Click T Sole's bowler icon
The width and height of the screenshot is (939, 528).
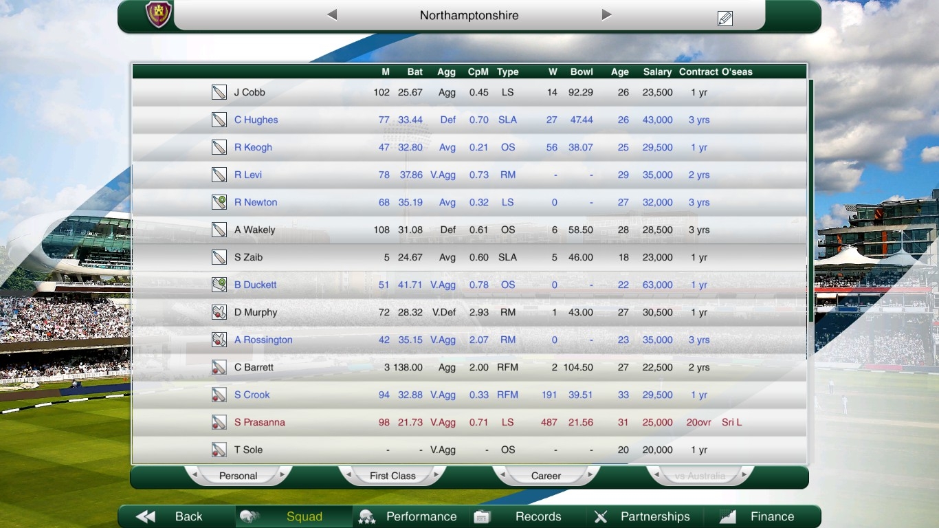[x=219, y=450]
